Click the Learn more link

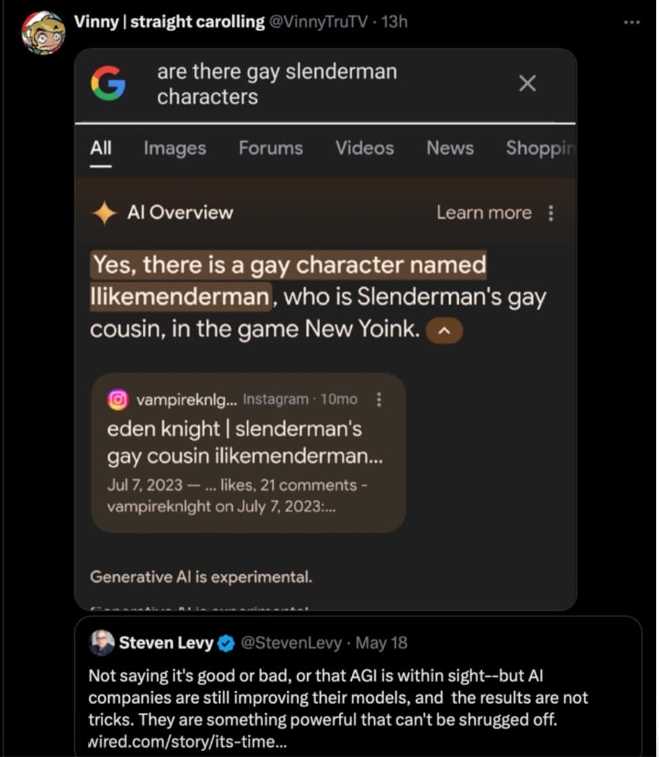(x=484, y=212)
